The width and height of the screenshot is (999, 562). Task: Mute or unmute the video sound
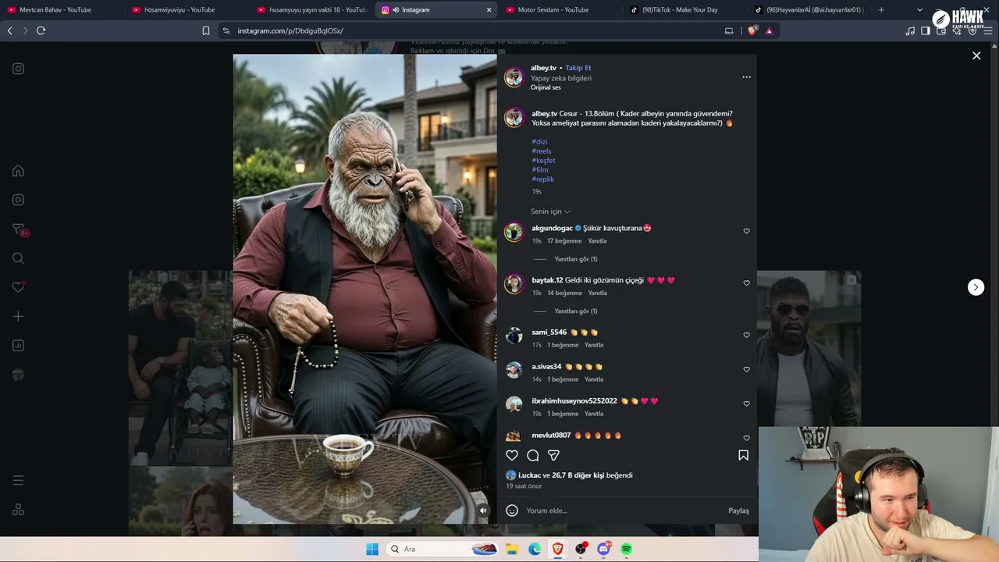pos(483,510)
